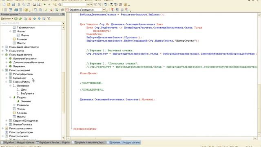Click the code editor horizontal scrollbar
The image size is (261, 147).
162,138
